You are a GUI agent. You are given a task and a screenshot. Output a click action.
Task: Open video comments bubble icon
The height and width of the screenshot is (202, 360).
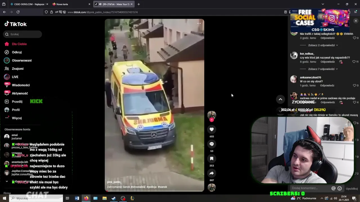[212, 144]
